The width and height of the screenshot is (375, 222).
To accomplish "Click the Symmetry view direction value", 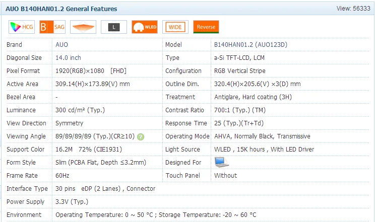I will 70,123.
